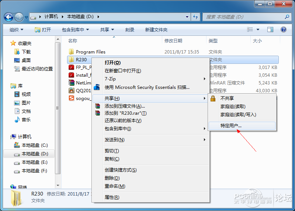Viewport: 295px width, 211px height.
Task: Select the Program Files folder
Action: pyautogui.click(x=91, y=52)
